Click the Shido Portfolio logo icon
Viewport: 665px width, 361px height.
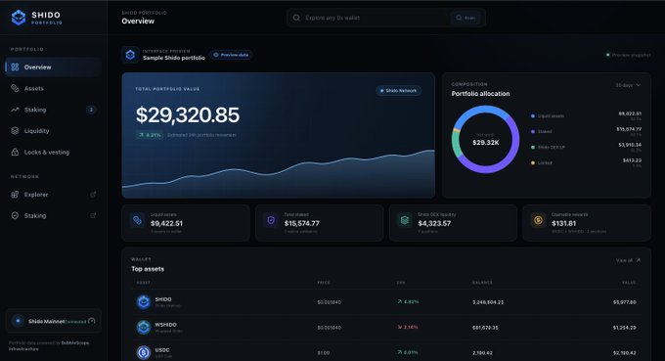click(19, 18)
